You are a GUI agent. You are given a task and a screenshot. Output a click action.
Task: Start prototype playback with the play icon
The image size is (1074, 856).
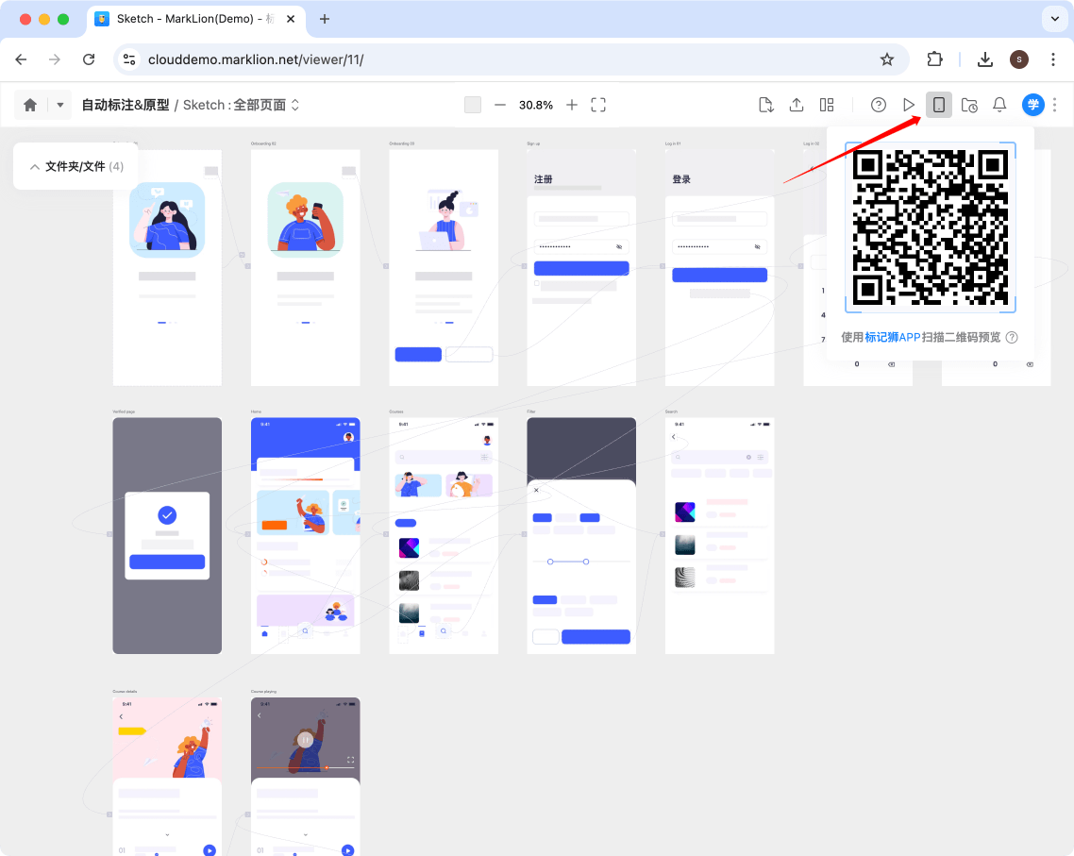[909, 105]
